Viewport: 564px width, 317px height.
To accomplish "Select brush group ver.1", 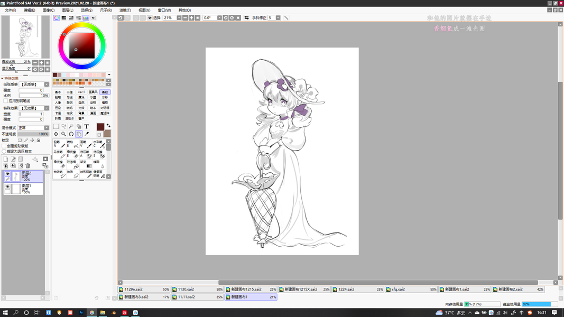I will click(x=81, y=92).
